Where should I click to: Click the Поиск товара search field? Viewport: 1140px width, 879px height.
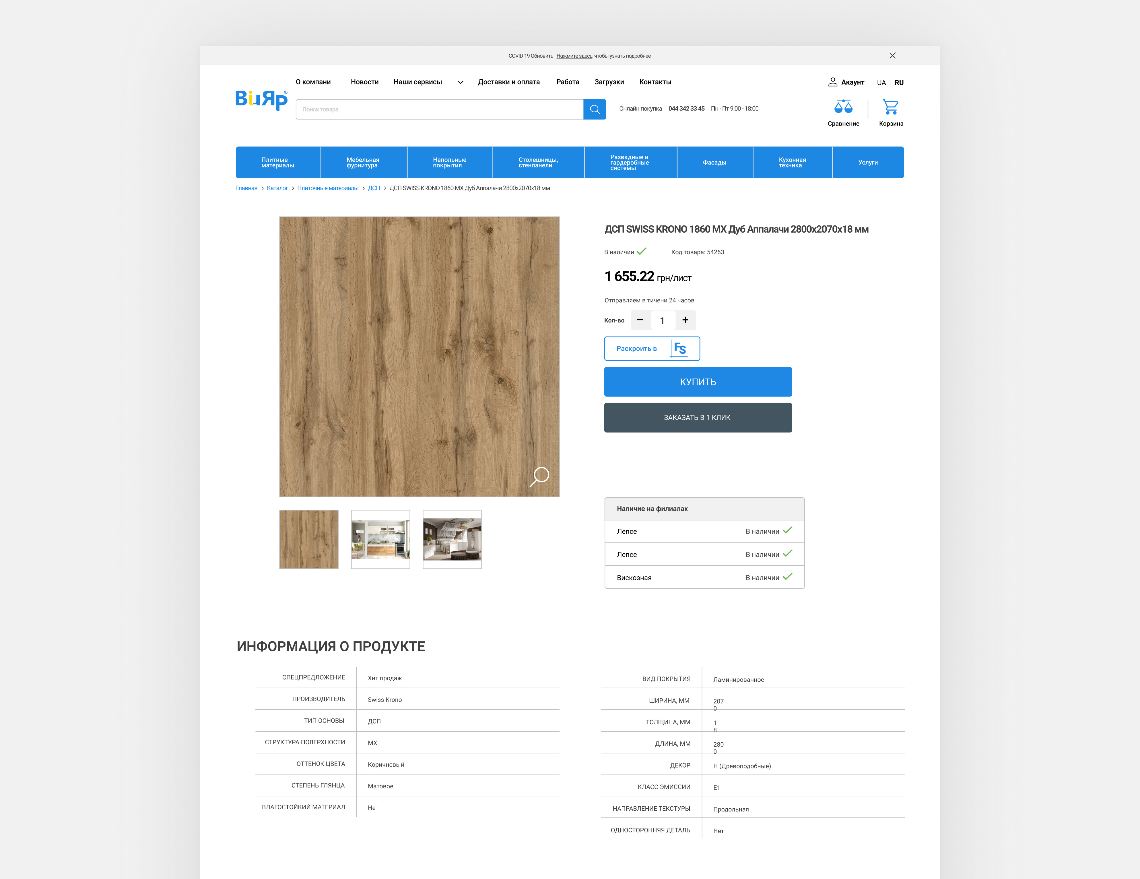point(438,109)
